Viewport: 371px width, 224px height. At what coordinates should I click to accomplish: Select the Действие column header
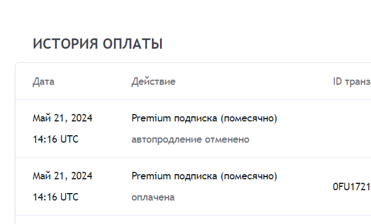click(x=154, y=82)
